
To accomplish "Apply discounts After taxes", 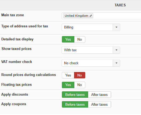I will (100, 95).
